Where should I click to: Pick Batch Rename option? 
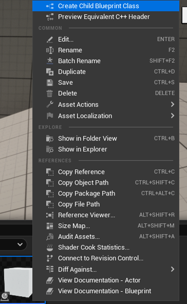pyautogui.click(x=106, y=61)
